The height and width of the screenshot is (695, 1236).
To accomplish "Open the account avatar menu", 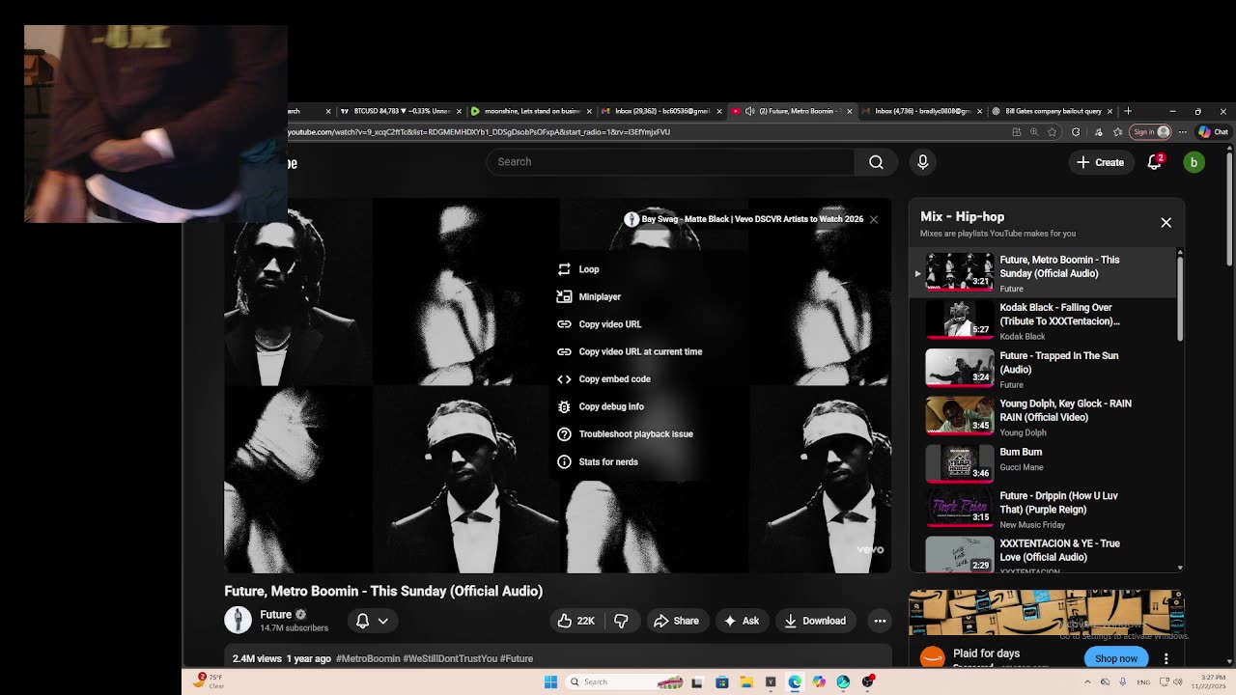I will (x=1194, y=162).
